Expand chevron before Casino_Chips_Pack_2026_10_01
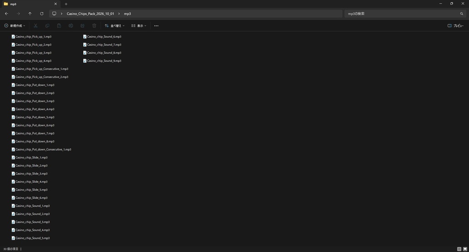Viewport: 469px width, 252px height. point(62,14)
